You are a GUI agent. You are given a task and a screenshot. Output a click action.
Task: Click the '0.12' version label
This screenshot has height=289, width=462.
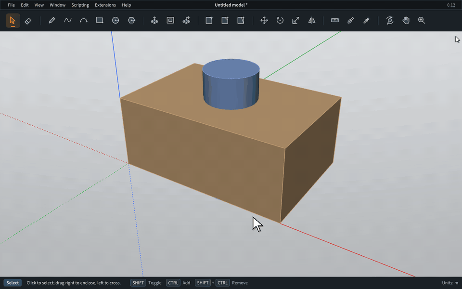click(x=451, y=5)
